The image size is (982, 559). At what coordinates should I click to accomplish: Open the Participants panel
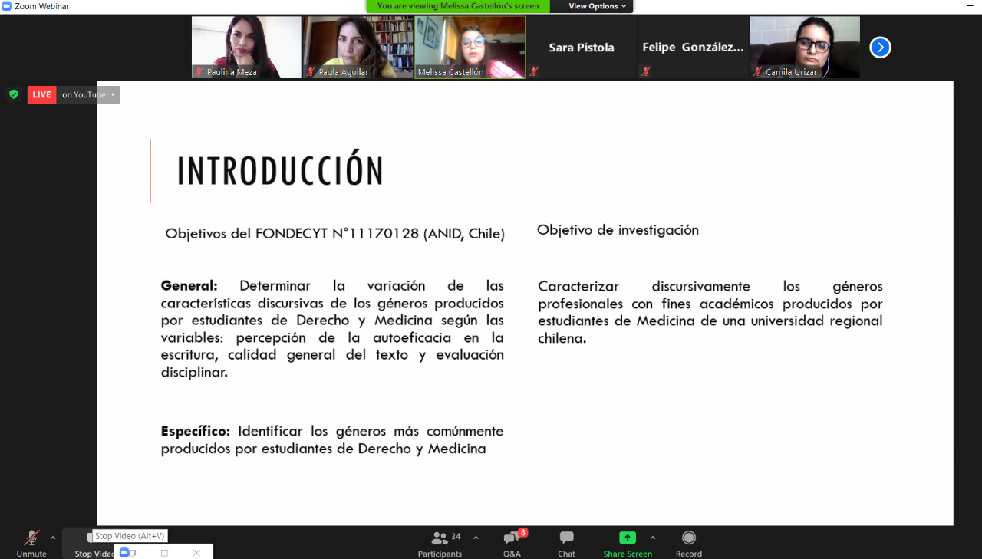tap(440, 543)
